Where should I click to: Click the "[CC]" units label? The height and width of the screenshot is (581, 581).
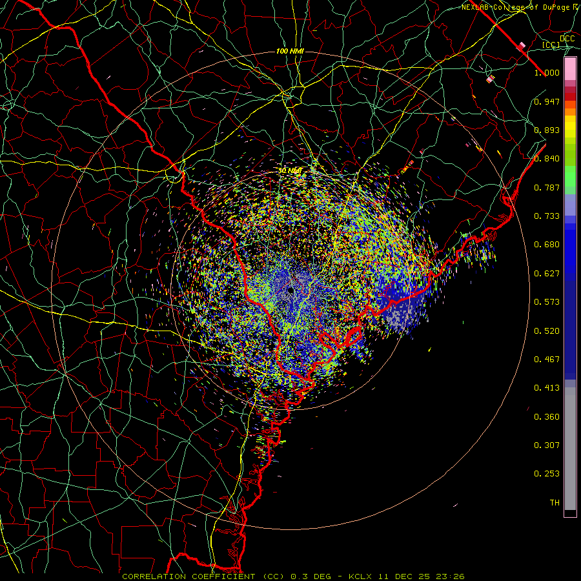click(551, 45)
